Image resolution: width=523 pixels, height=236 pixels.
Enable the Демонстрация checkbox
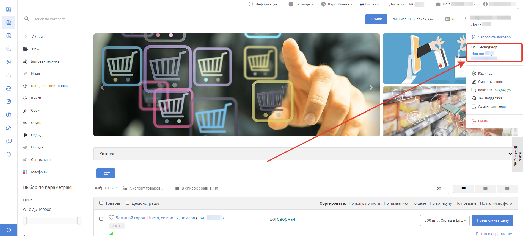[127, 203]
